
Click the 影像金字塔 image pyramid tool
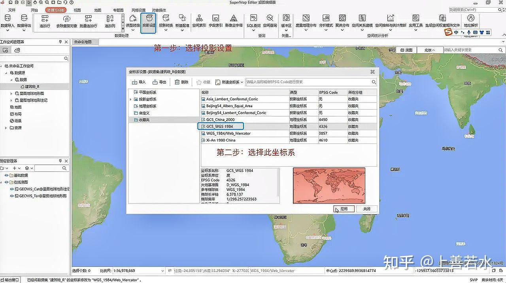[x=234, y=22]
